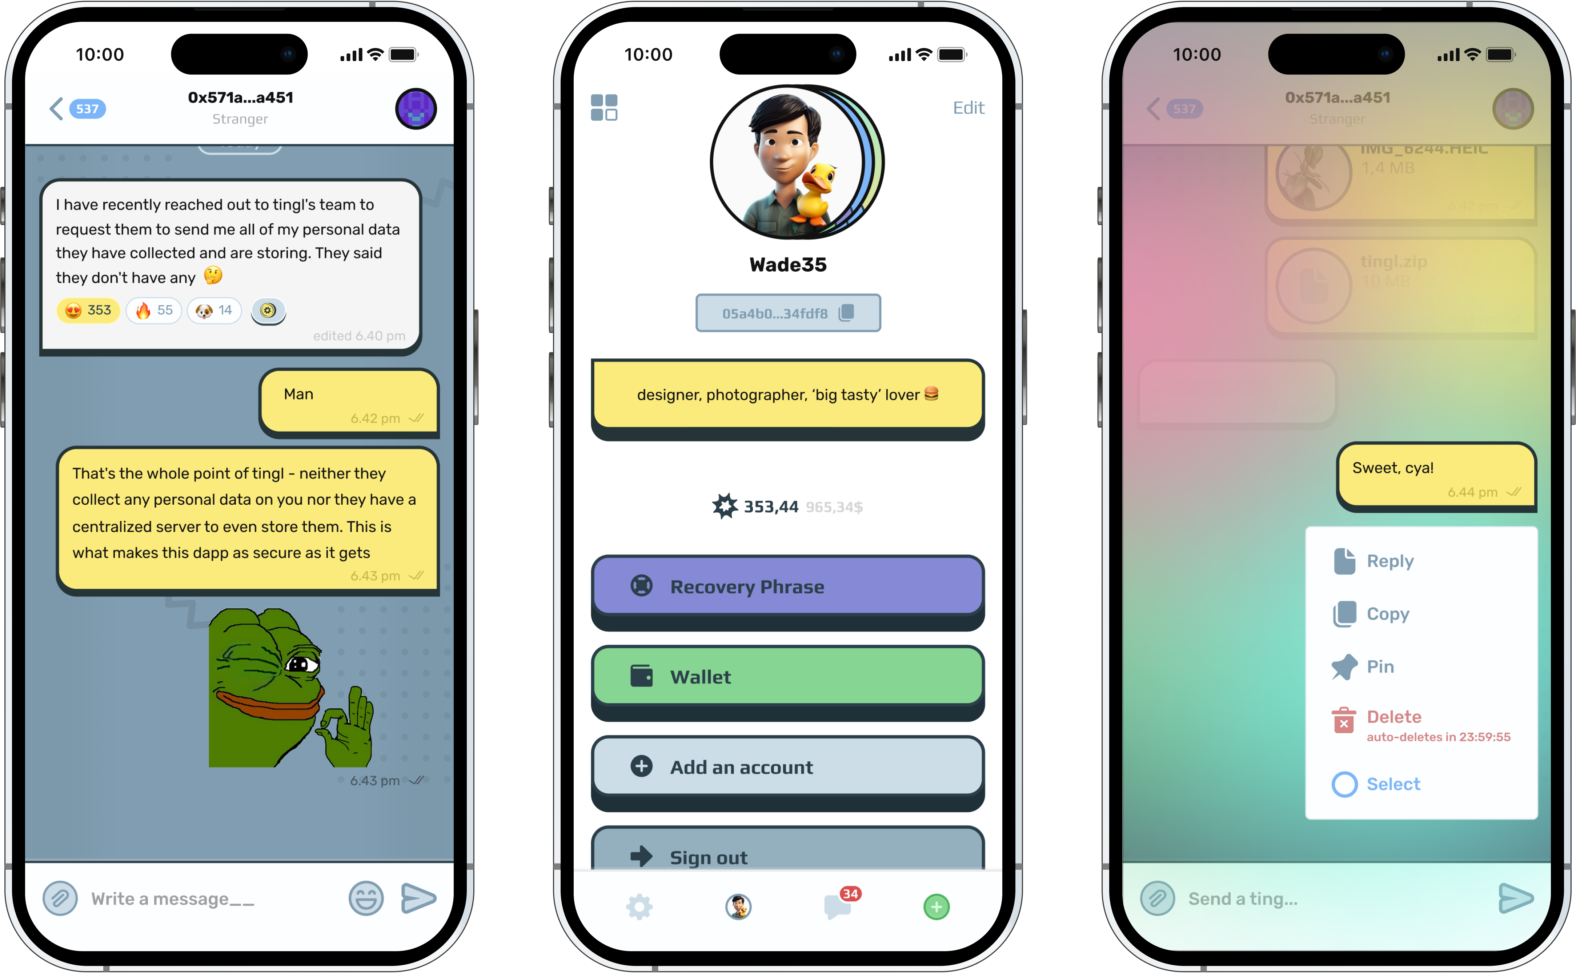Tap the Select option in context menu
Image resolution: width=1576 pixels, height=973 pixels.
click(x=1392, y=784)
